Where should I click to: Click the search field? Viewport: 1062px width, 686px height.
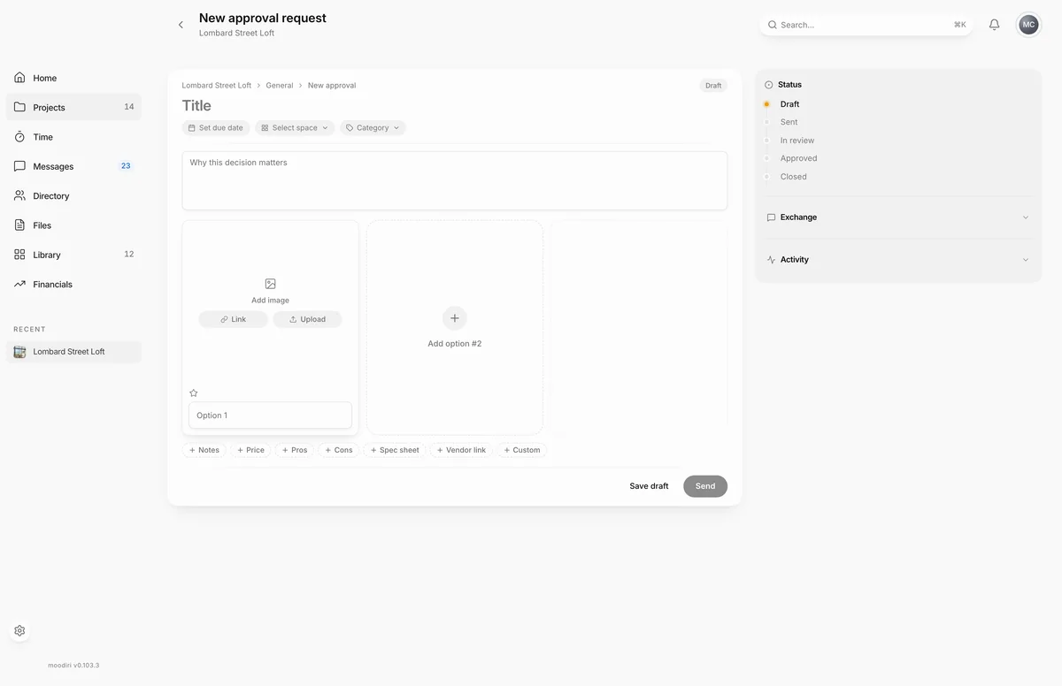pos(866,25)
